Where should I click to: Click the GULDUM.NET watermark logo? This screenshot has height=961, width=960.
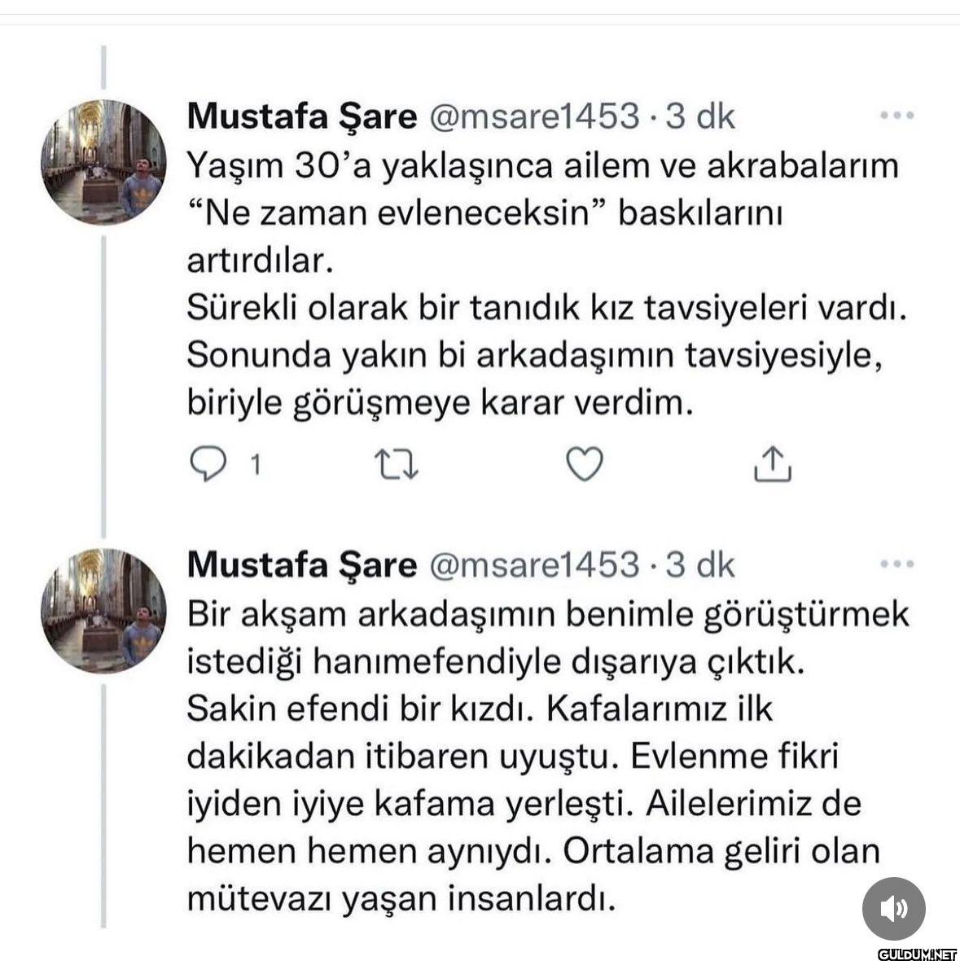tap(916, 953)
